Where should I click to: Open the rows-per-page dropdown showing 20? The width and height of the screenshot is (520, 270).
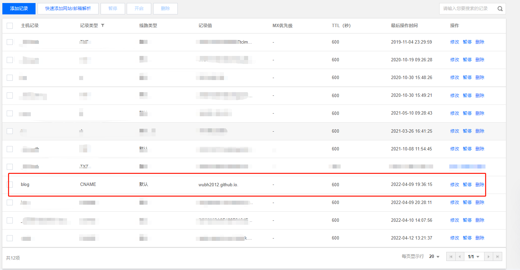pos(434,256)
